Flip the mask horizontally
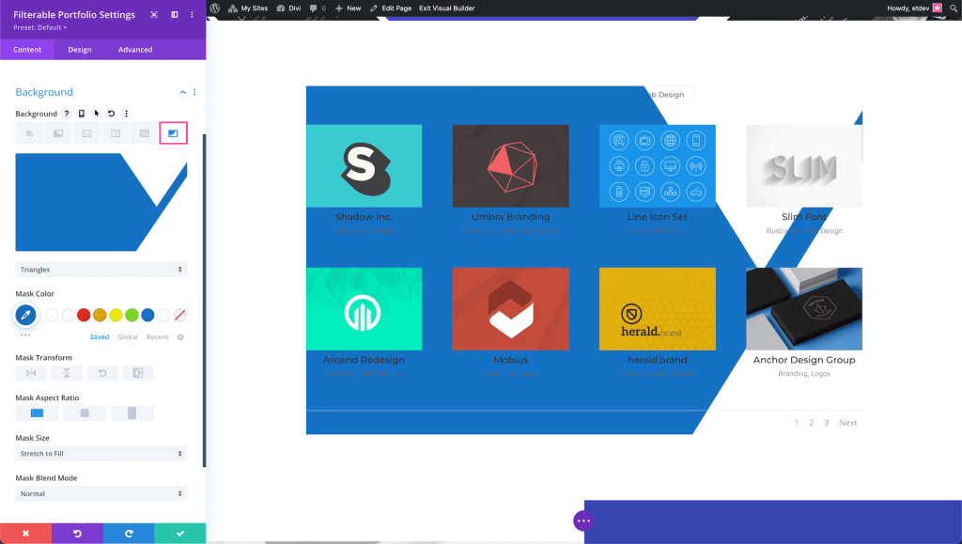 click(x=31, y=373)
